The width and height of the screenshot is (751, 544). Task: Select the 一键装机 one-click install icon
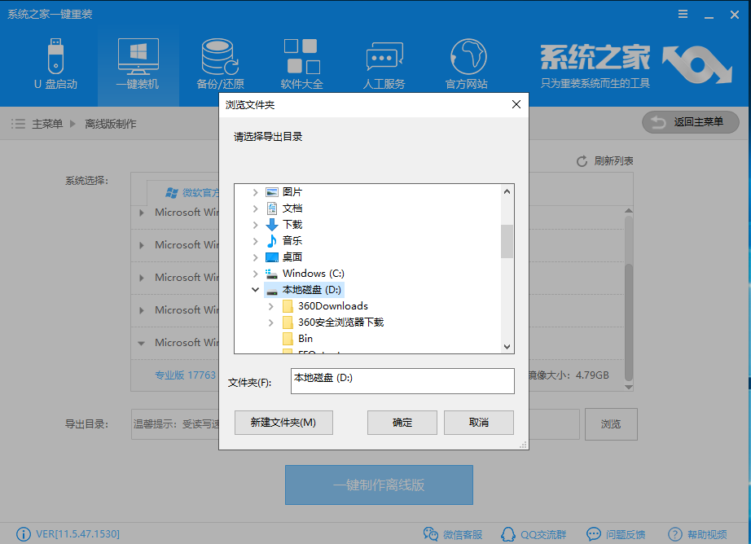pos(138,61)
